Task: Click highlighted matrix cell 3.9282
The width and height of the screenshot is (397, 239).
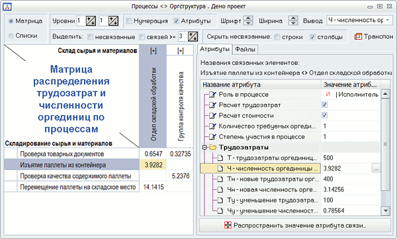Action: click(154, 165)
